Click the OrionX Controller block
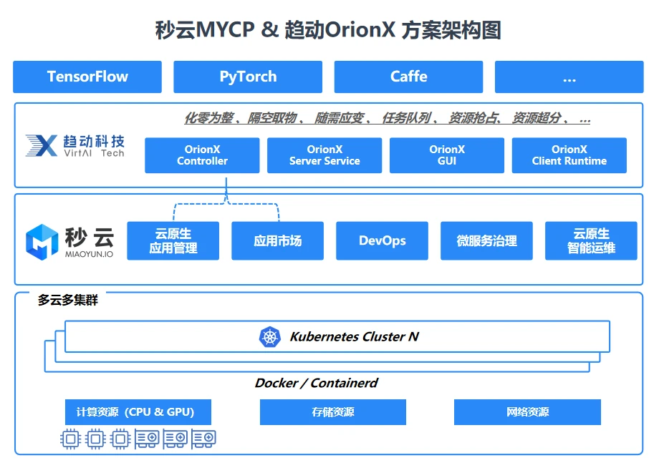The width and height of the screenshot is (654, 468). point(202,155)
